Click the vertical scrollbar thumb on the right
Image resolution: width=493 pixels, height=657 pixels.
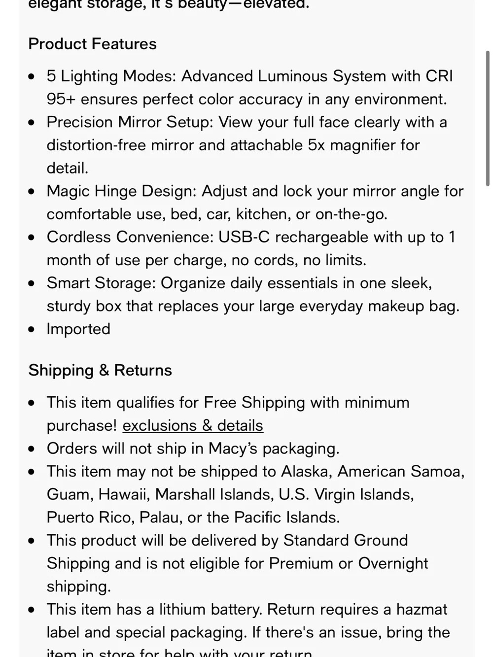click(488, 118)
